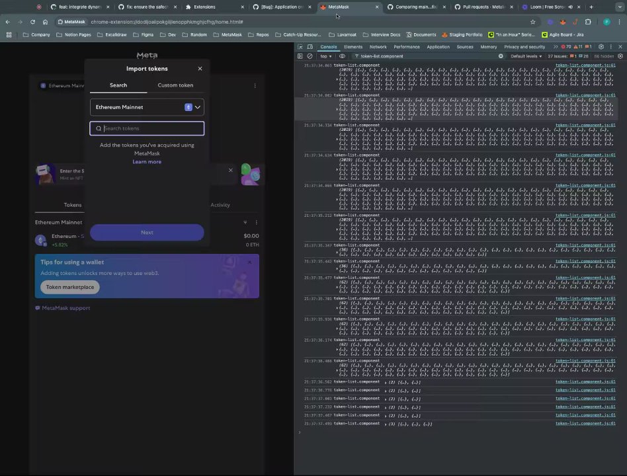
Task: Switch to the Custom token tab
Action: tap(175, 85)
